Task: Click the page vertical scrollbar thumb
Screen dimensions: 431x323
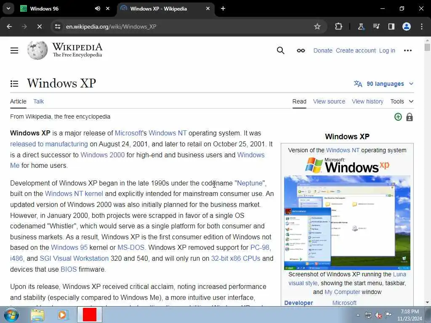Action: [x=427, y=47]
